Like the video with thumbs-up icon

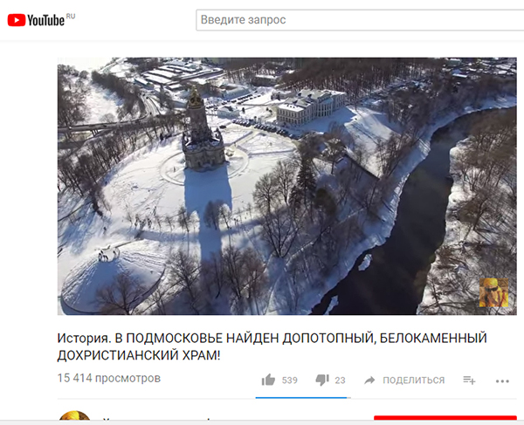pos(268,380)
